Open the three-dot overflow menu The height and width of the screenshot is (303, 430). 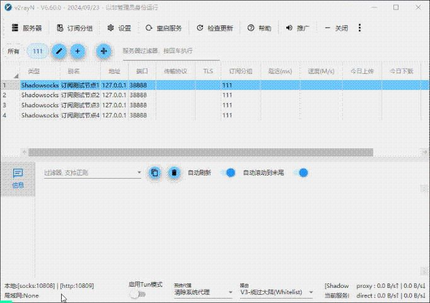tap(359, 28)
